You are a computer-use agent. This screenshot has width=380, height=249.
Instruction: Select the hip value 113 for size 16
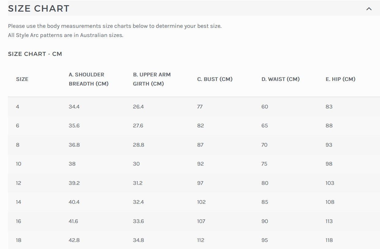click(329, 221)
